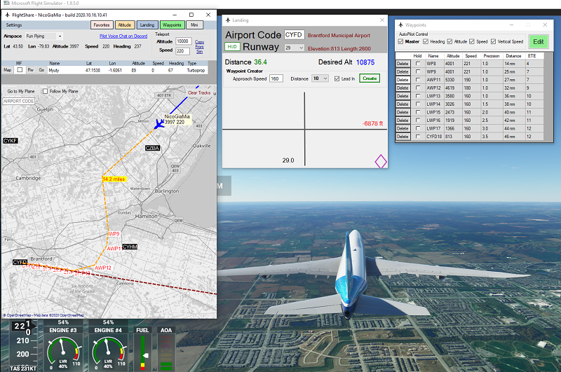This screenshot has height=372, width=561.
Task: Click the magenta diamond marker in Landing window
Action: coord(381,161)
